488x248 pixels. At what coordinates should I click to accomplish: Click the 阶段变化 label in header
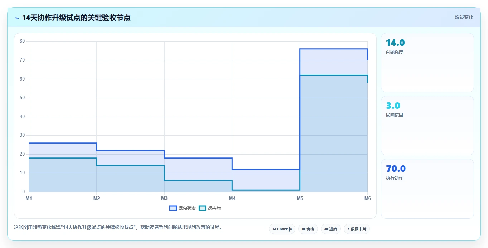pos(464,17)
